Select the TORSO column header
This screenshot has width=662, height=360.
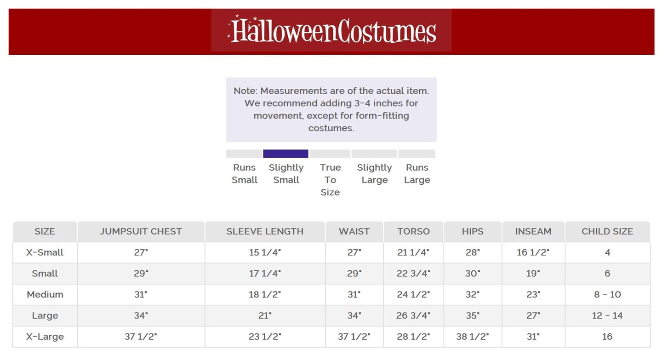[413, 232]
